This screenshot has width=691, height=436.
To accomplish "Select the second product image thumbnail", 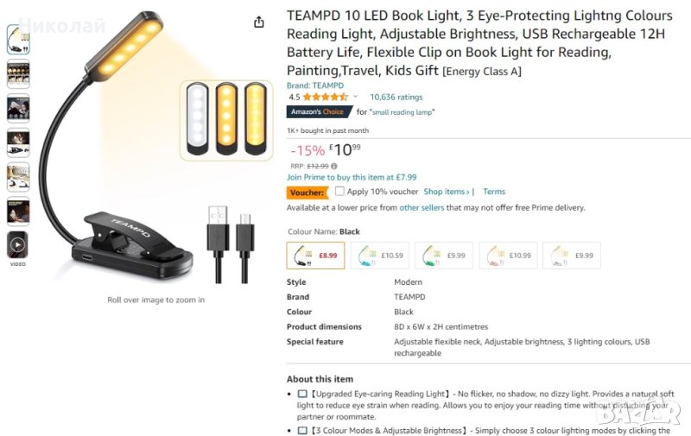I will click(x=18, y=73).
